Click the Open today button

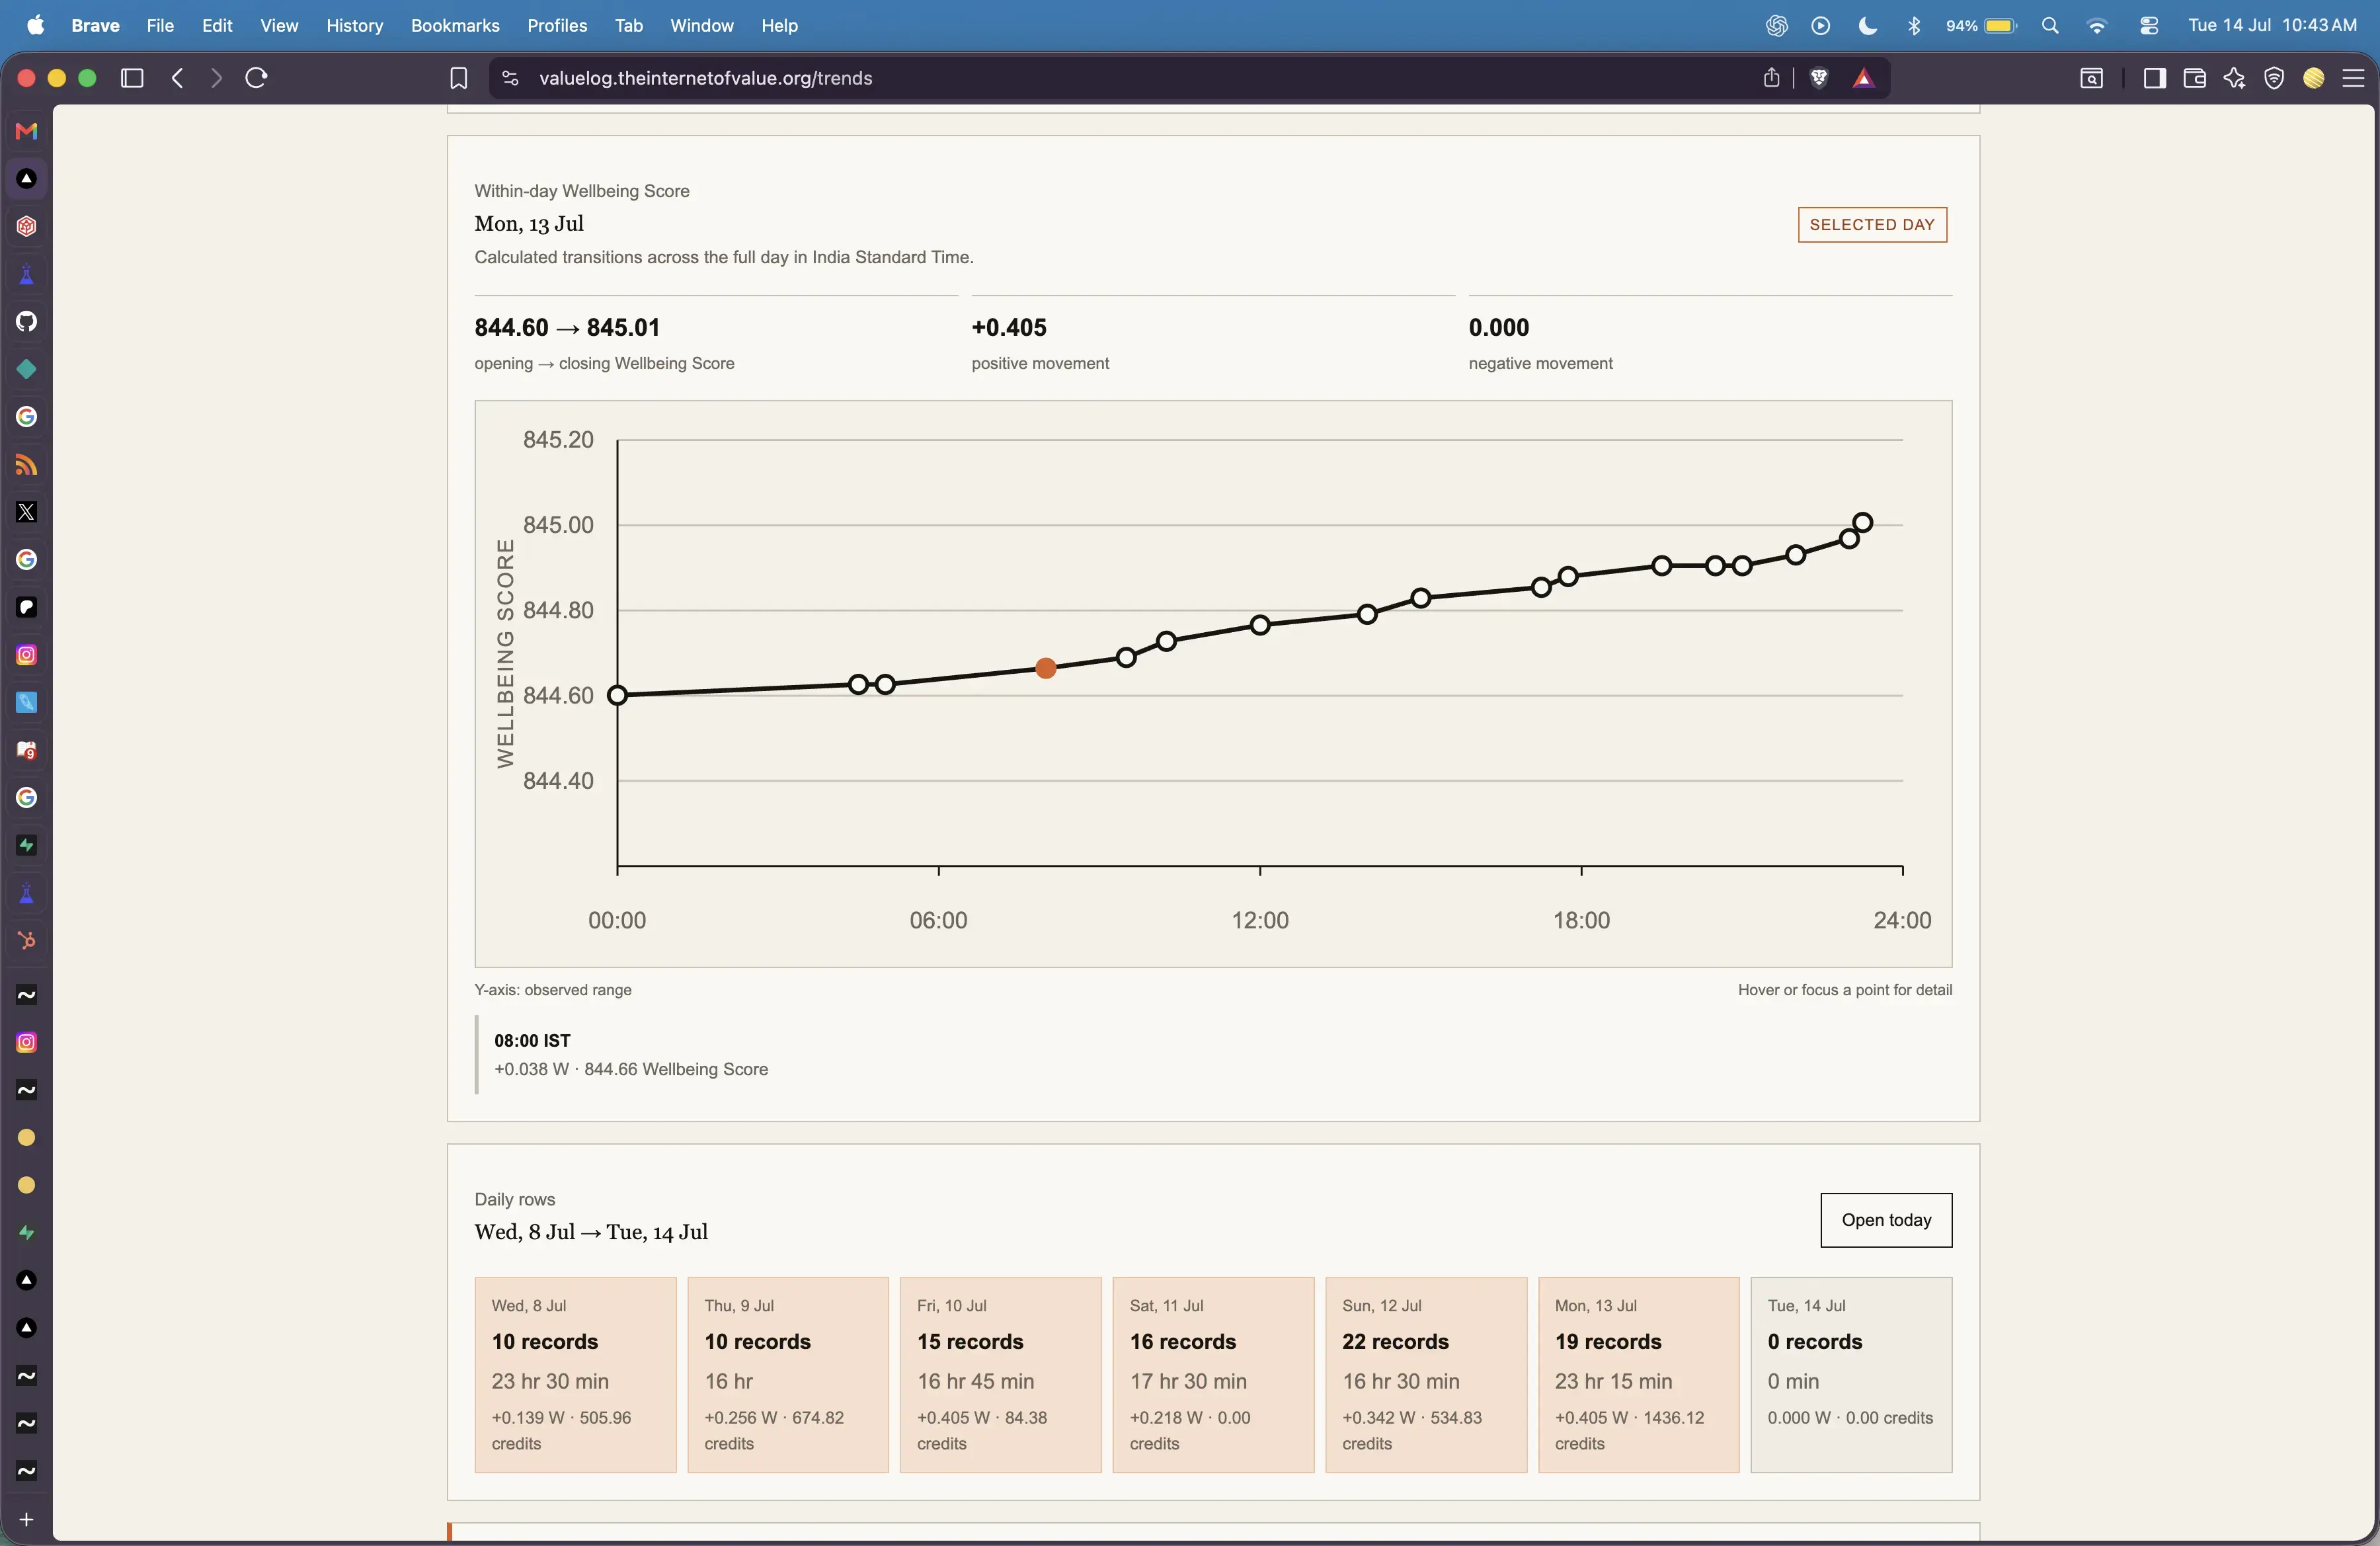pyautogui.click(x=1886, y=1220)
